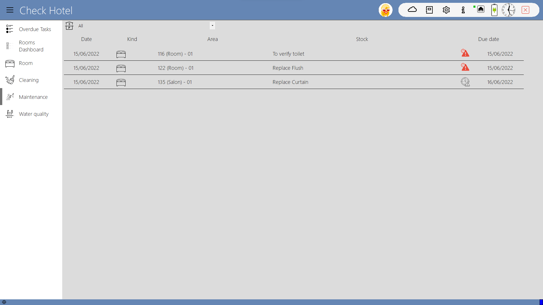The image size is (543, 305).
Task: Sort by the Due date column header
Action: [488, 39]
